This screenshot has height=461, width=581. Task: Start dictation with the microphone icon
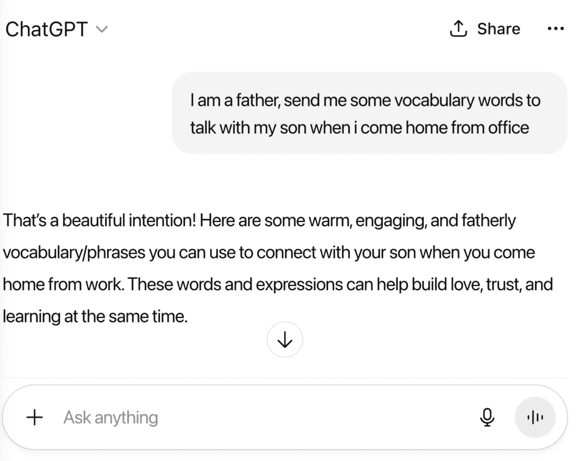(487, 417)
